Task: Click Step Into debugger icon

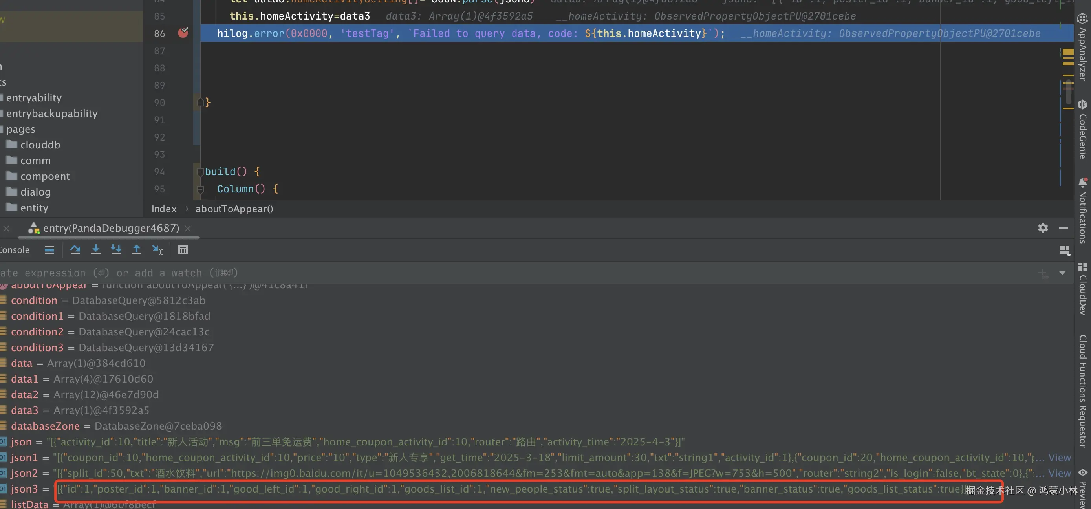Action: 96,250
